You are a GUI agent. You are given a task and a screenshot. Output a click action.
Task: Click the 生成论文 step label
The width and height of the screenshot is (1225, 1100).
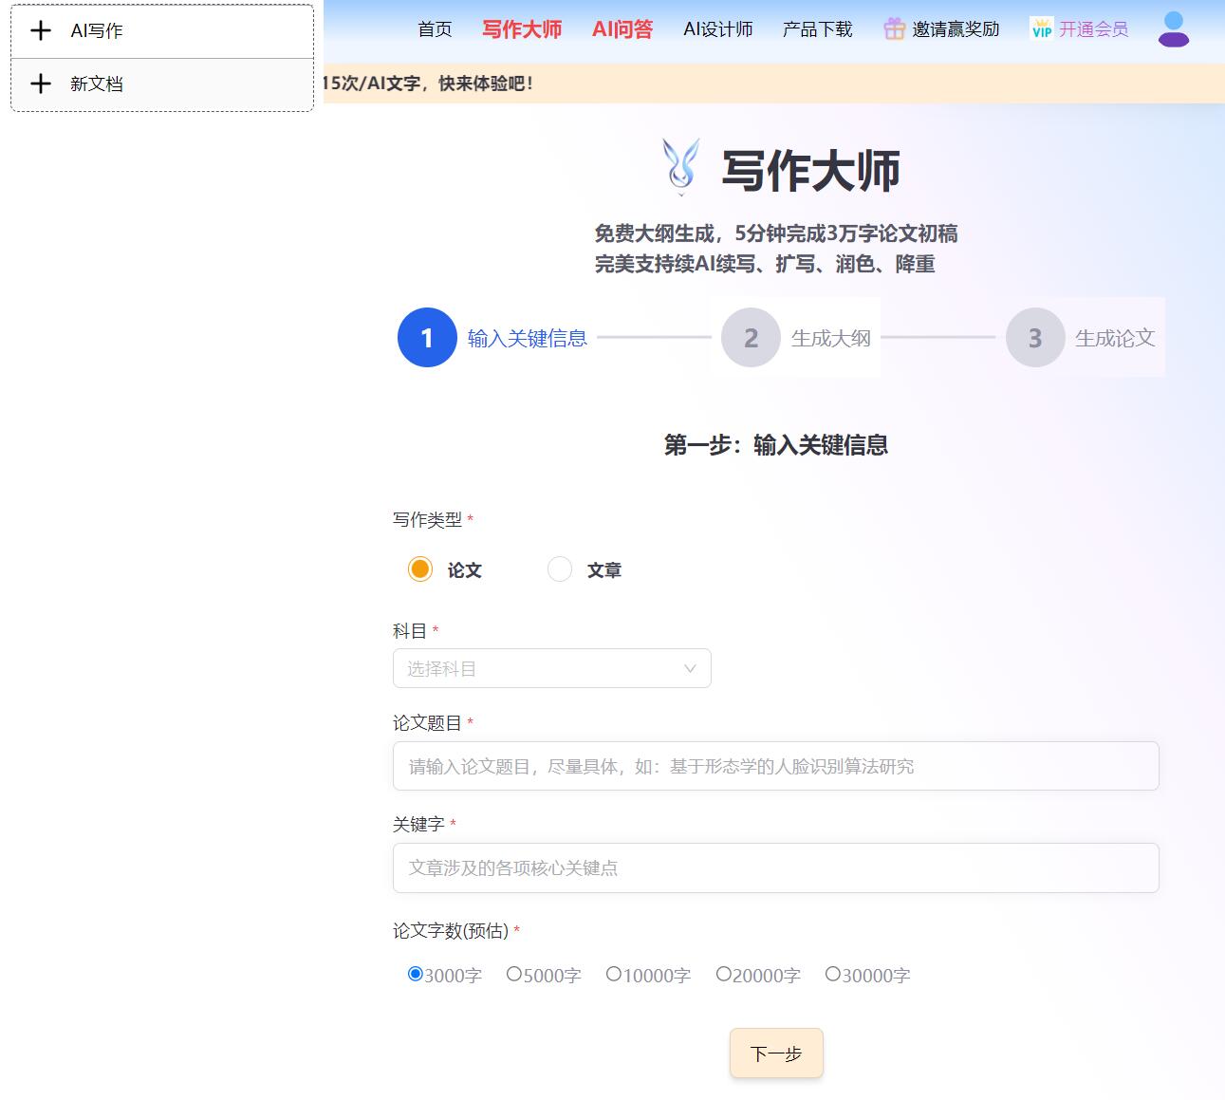[x=1115, y=338]
